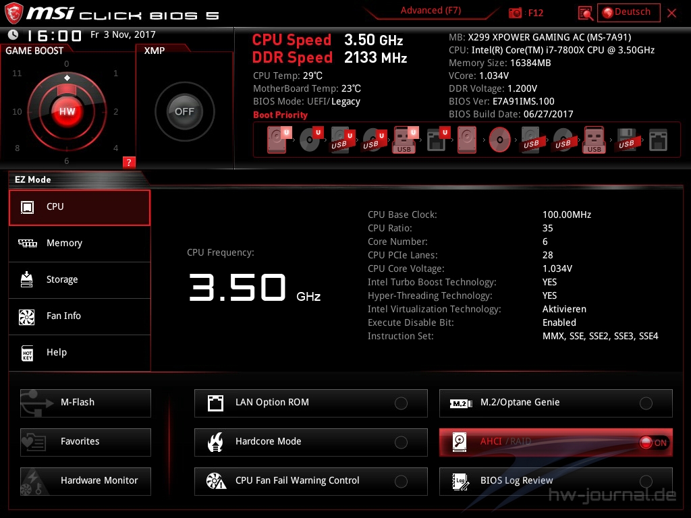Image resolution: width=691 pixels, height=518 pixels.
Task: Click the Memory module icon in the sidebar
Action: 27,243
